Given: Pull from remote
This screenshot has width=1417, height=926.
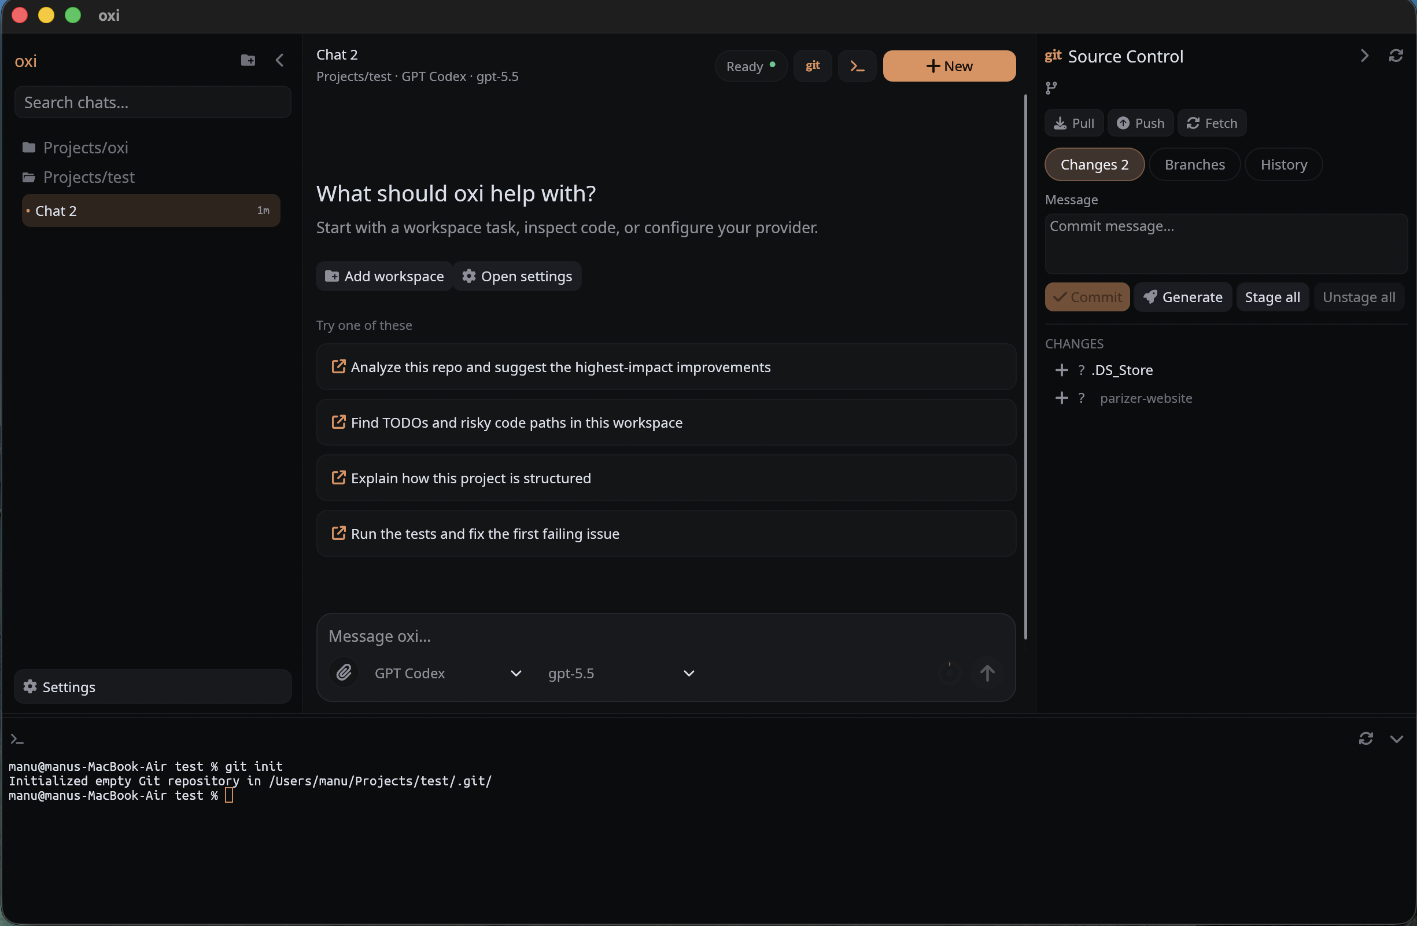Looking at the screenshot, I should click(x=1074, y=123).
